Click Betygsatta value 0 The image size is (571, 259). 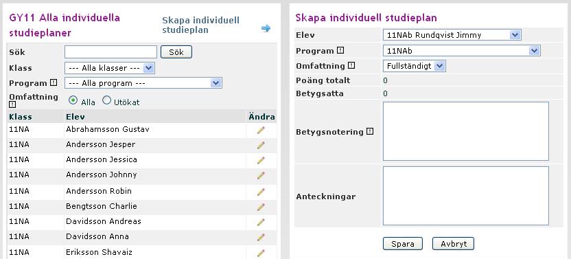tap(385, 93)
